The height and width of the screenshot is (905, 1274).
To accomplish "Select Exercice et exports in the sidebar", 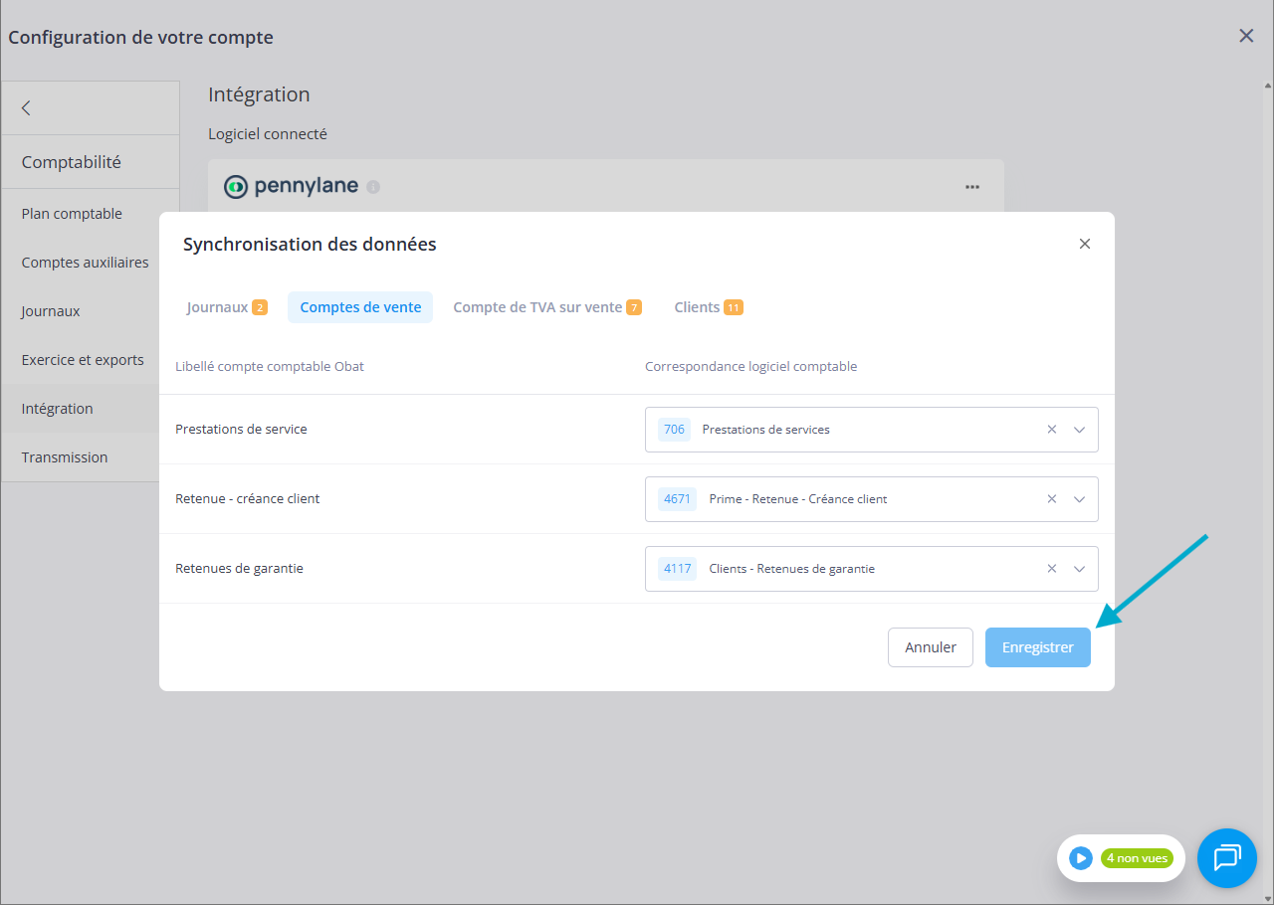I will tap(83, 360).
